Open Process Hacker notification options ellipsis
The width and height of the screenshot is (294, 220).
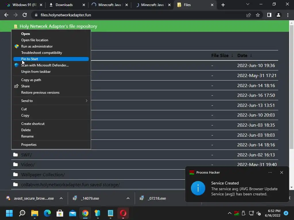click(270, 172)
